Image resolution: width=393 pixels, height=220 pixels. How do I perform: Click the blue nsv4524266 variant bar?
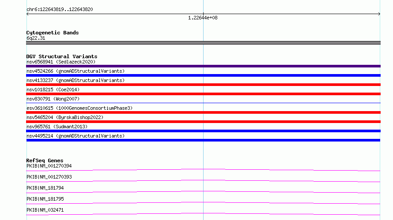[x=203, y=75]
